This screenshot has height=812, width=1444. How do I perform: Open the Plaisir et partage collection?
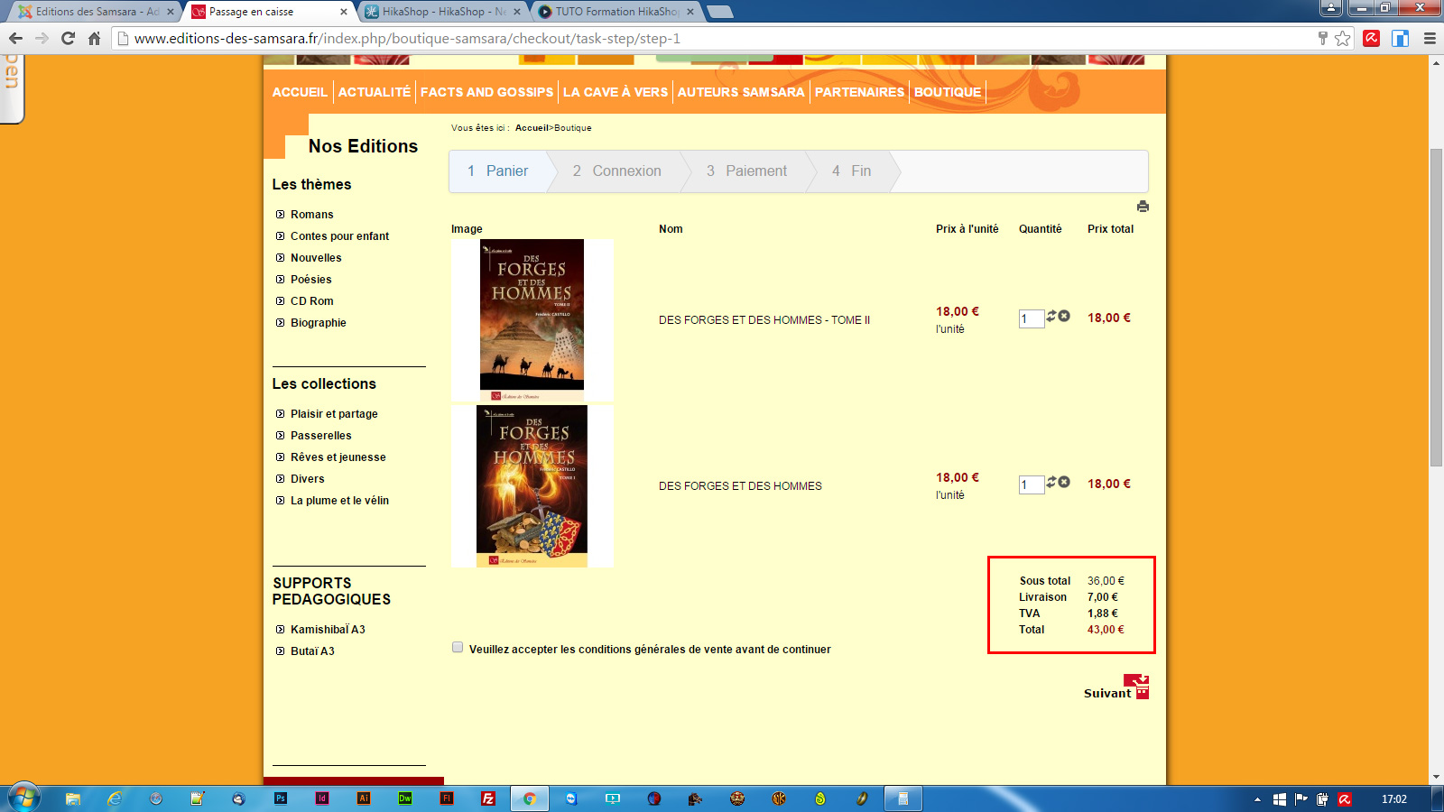pos(334,414)
